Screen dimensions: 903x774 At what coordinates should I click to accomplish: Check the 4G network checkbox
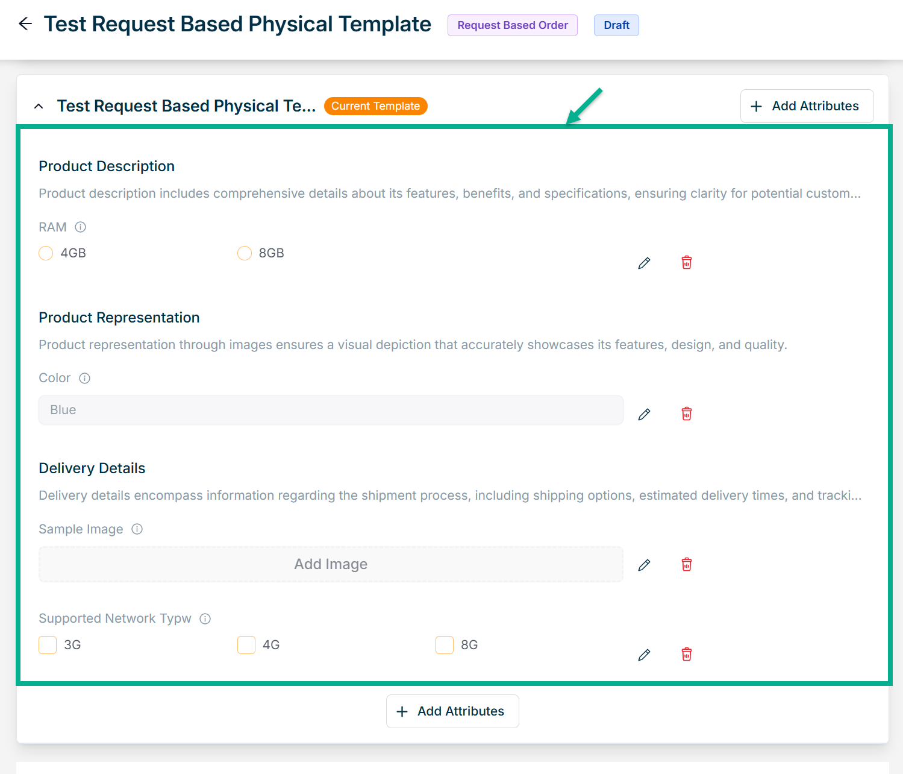click(246, 645)
